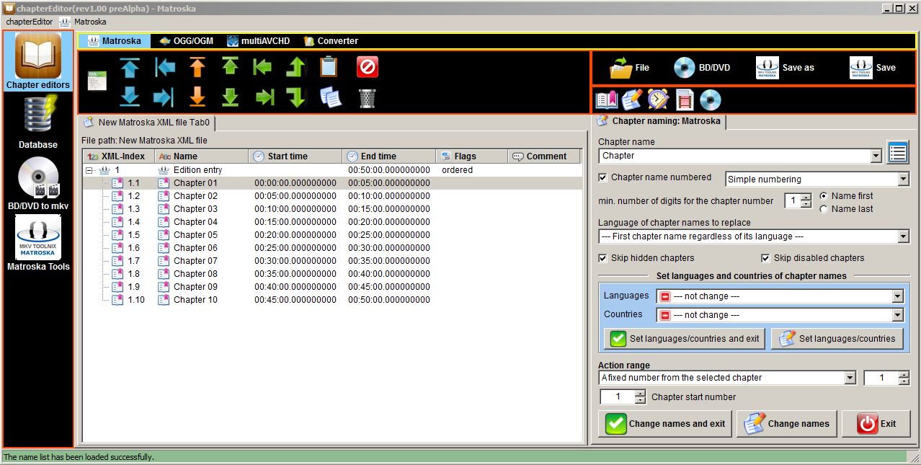Open the Countries not change dropdown
Screen dimensions: 921x465
coord(897,315)
